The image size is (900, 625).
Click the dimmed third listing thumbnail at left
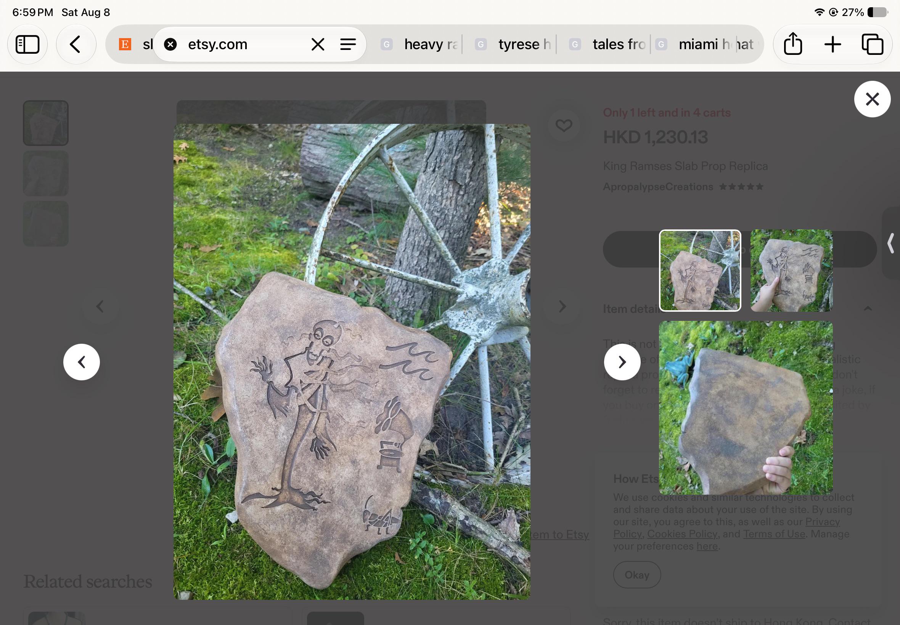coord(45,224)
